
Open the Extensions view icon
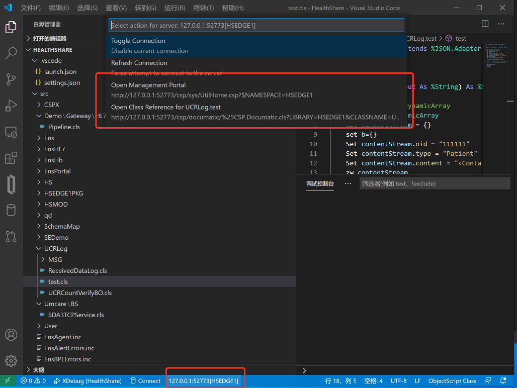11,158
